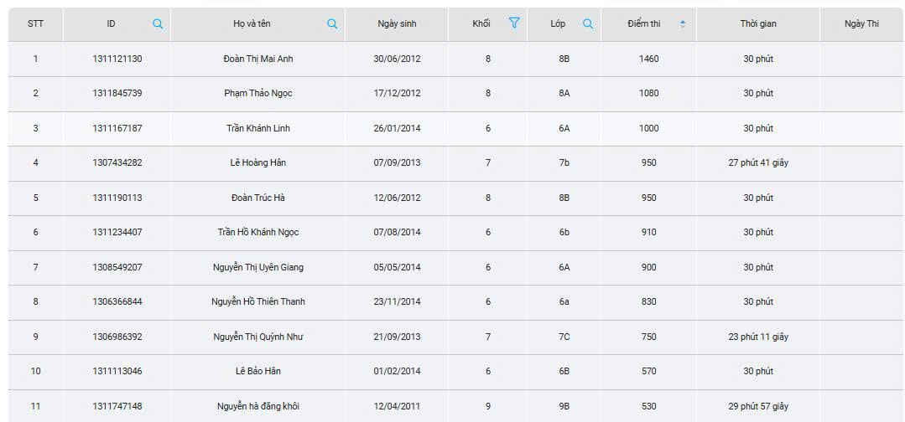Viewport: 905px width, 422px height.
Task: Click ID 1306366844 in row eight
Action: coord(117,302)
